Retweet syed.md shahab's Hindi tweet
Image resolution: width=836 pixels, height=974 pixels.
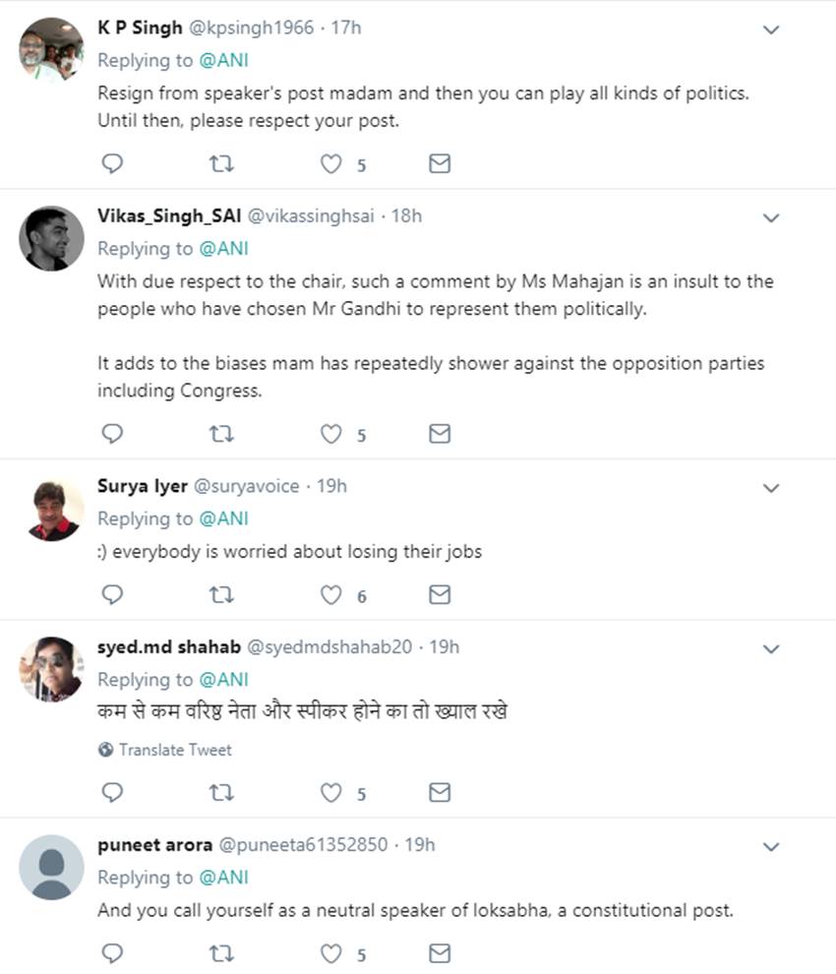tap(222, 793)
